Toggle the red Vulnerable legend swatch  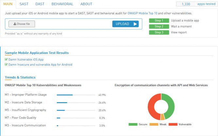pos(173,124)
